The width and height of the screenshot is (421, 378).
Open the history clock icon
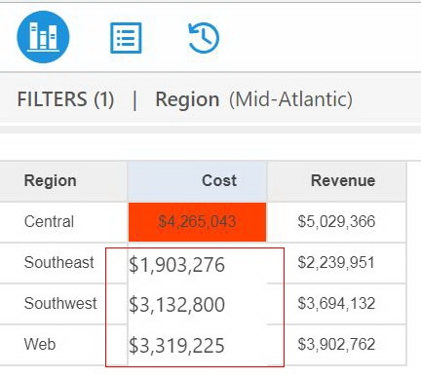[x=204, y=38]
